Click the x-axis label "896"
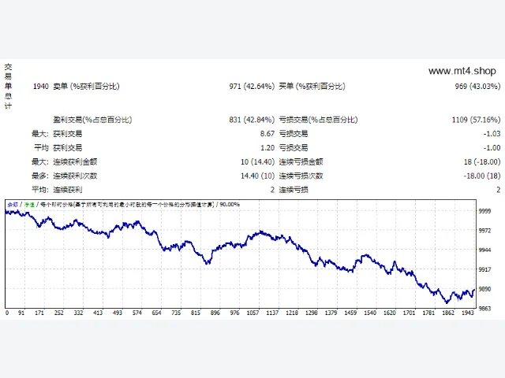This screenshot has width=505, height=378. click(x=215, y=313)
